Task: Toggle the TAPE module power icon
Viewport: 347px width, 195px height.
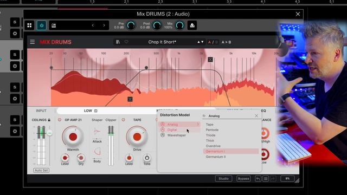Action: 123,120
